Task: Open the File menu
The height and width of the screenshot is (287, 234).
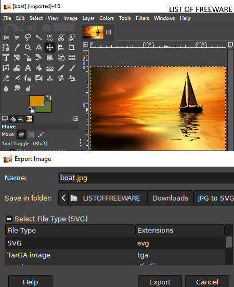Action: [x=7, y=18]
